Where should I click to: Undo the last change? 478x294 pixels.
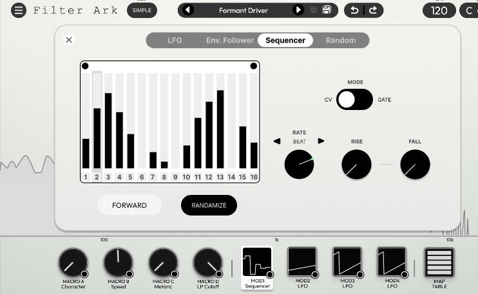click(355, 10)
